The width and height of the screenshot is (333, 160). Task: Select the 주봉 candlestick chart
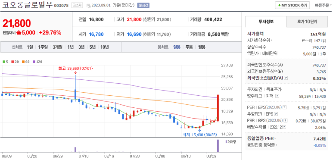[189, 47]
